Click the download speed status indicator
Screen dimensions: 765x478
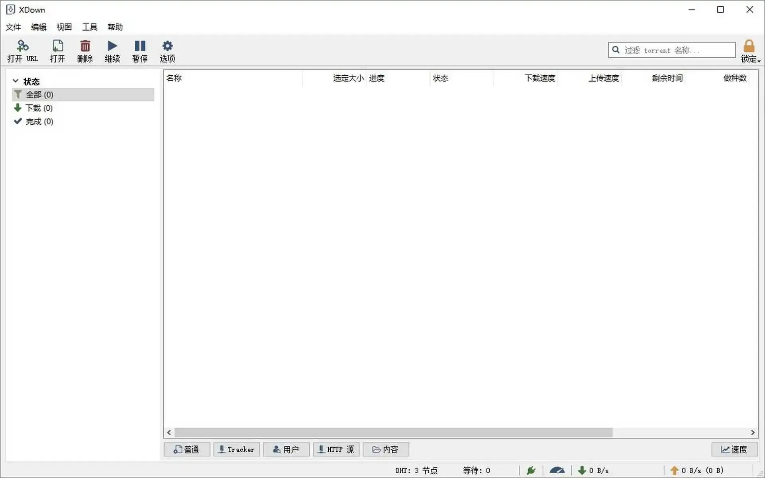point(593,470)
